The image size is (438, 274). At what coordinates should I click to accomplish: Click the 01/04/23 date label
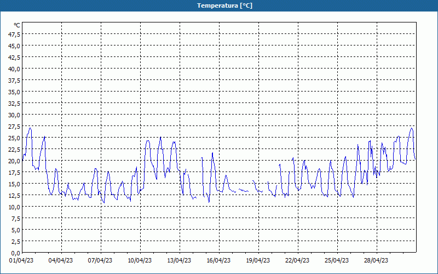point(21,260)
